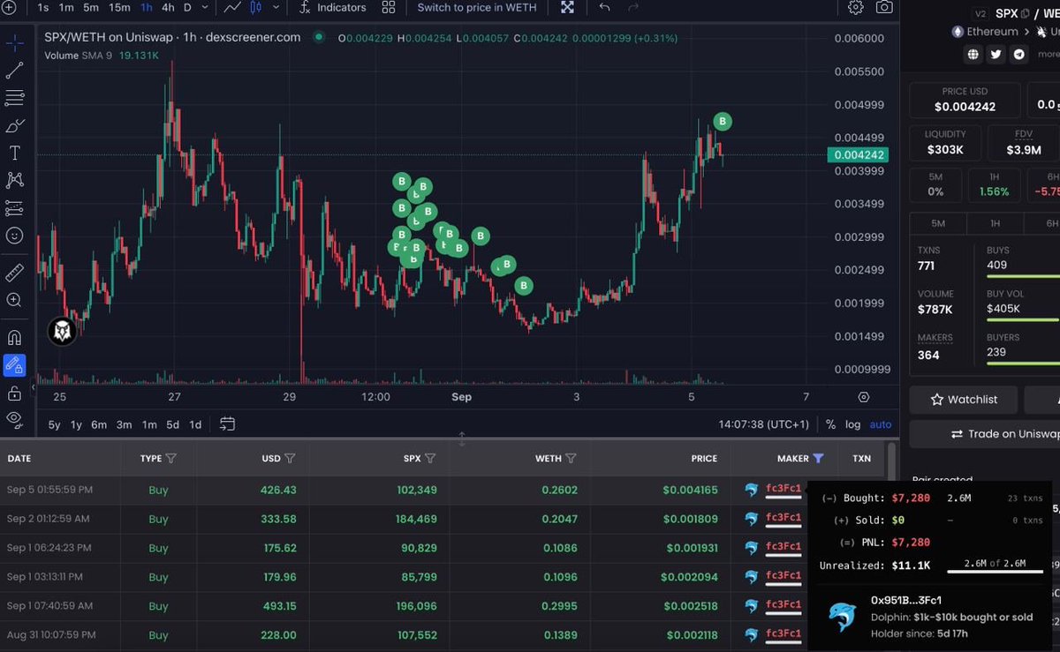
Task: Open the token Telegram link
Action: 1020,54
